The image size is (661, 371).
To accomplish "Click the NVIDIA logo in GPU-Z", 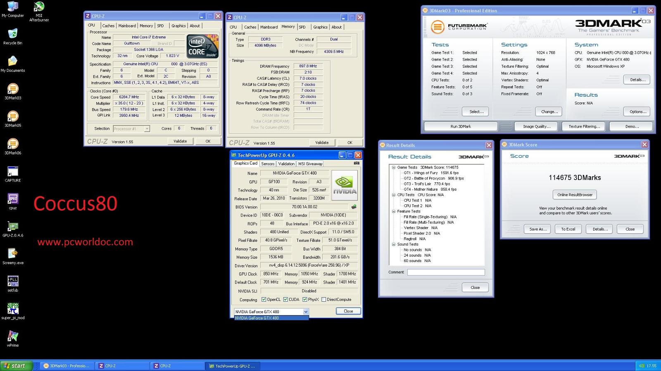I will click(x=345, y=185).
